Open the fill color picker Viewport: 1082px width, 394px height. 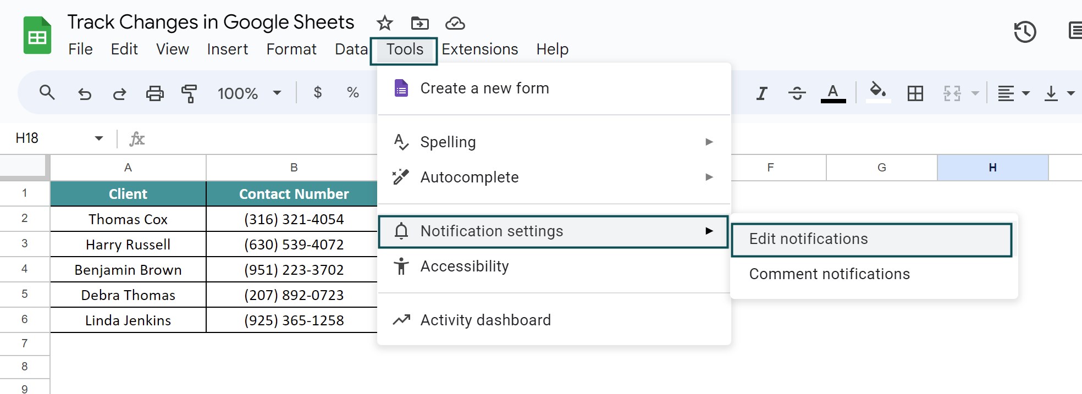click(x=878, y=92)
